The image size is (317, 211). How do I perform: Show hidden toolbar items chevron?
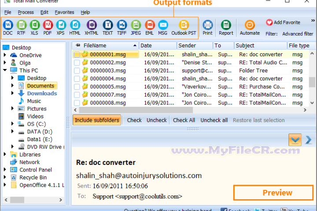coord(313,20)
